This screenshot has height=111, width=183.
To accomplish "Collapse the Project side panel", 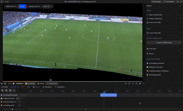I will (x=180, y=6).
